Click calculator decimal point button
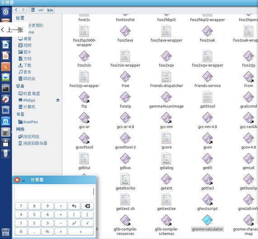 click(34, 232)
